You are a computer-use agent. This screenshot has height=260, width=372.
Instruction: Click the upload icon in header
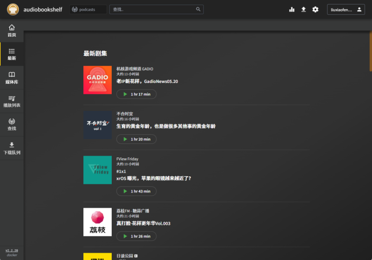point(304,10)
